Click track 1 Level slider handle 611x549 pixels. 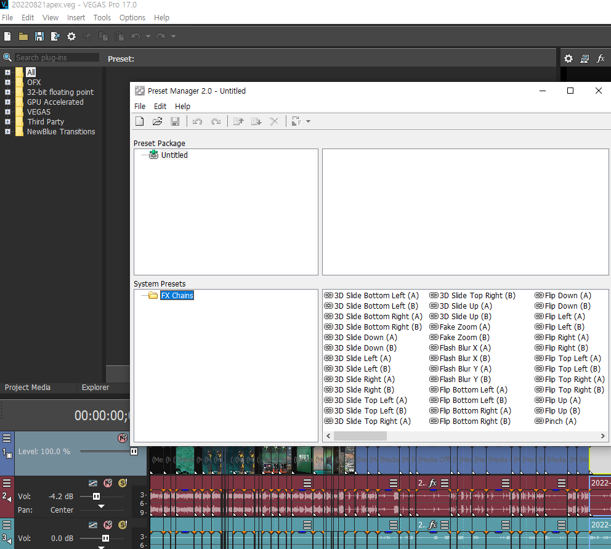point(134,452)
